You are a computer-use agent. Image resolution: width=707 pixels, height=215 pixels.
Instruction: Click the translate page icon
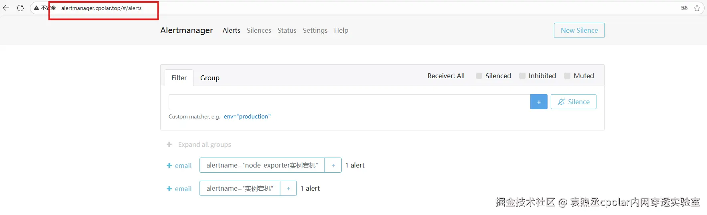(x=684, y=8)
